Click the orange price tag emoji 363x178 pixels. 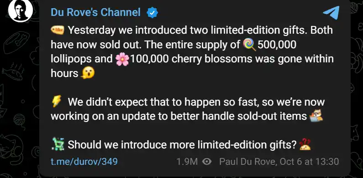pos(57,30)
